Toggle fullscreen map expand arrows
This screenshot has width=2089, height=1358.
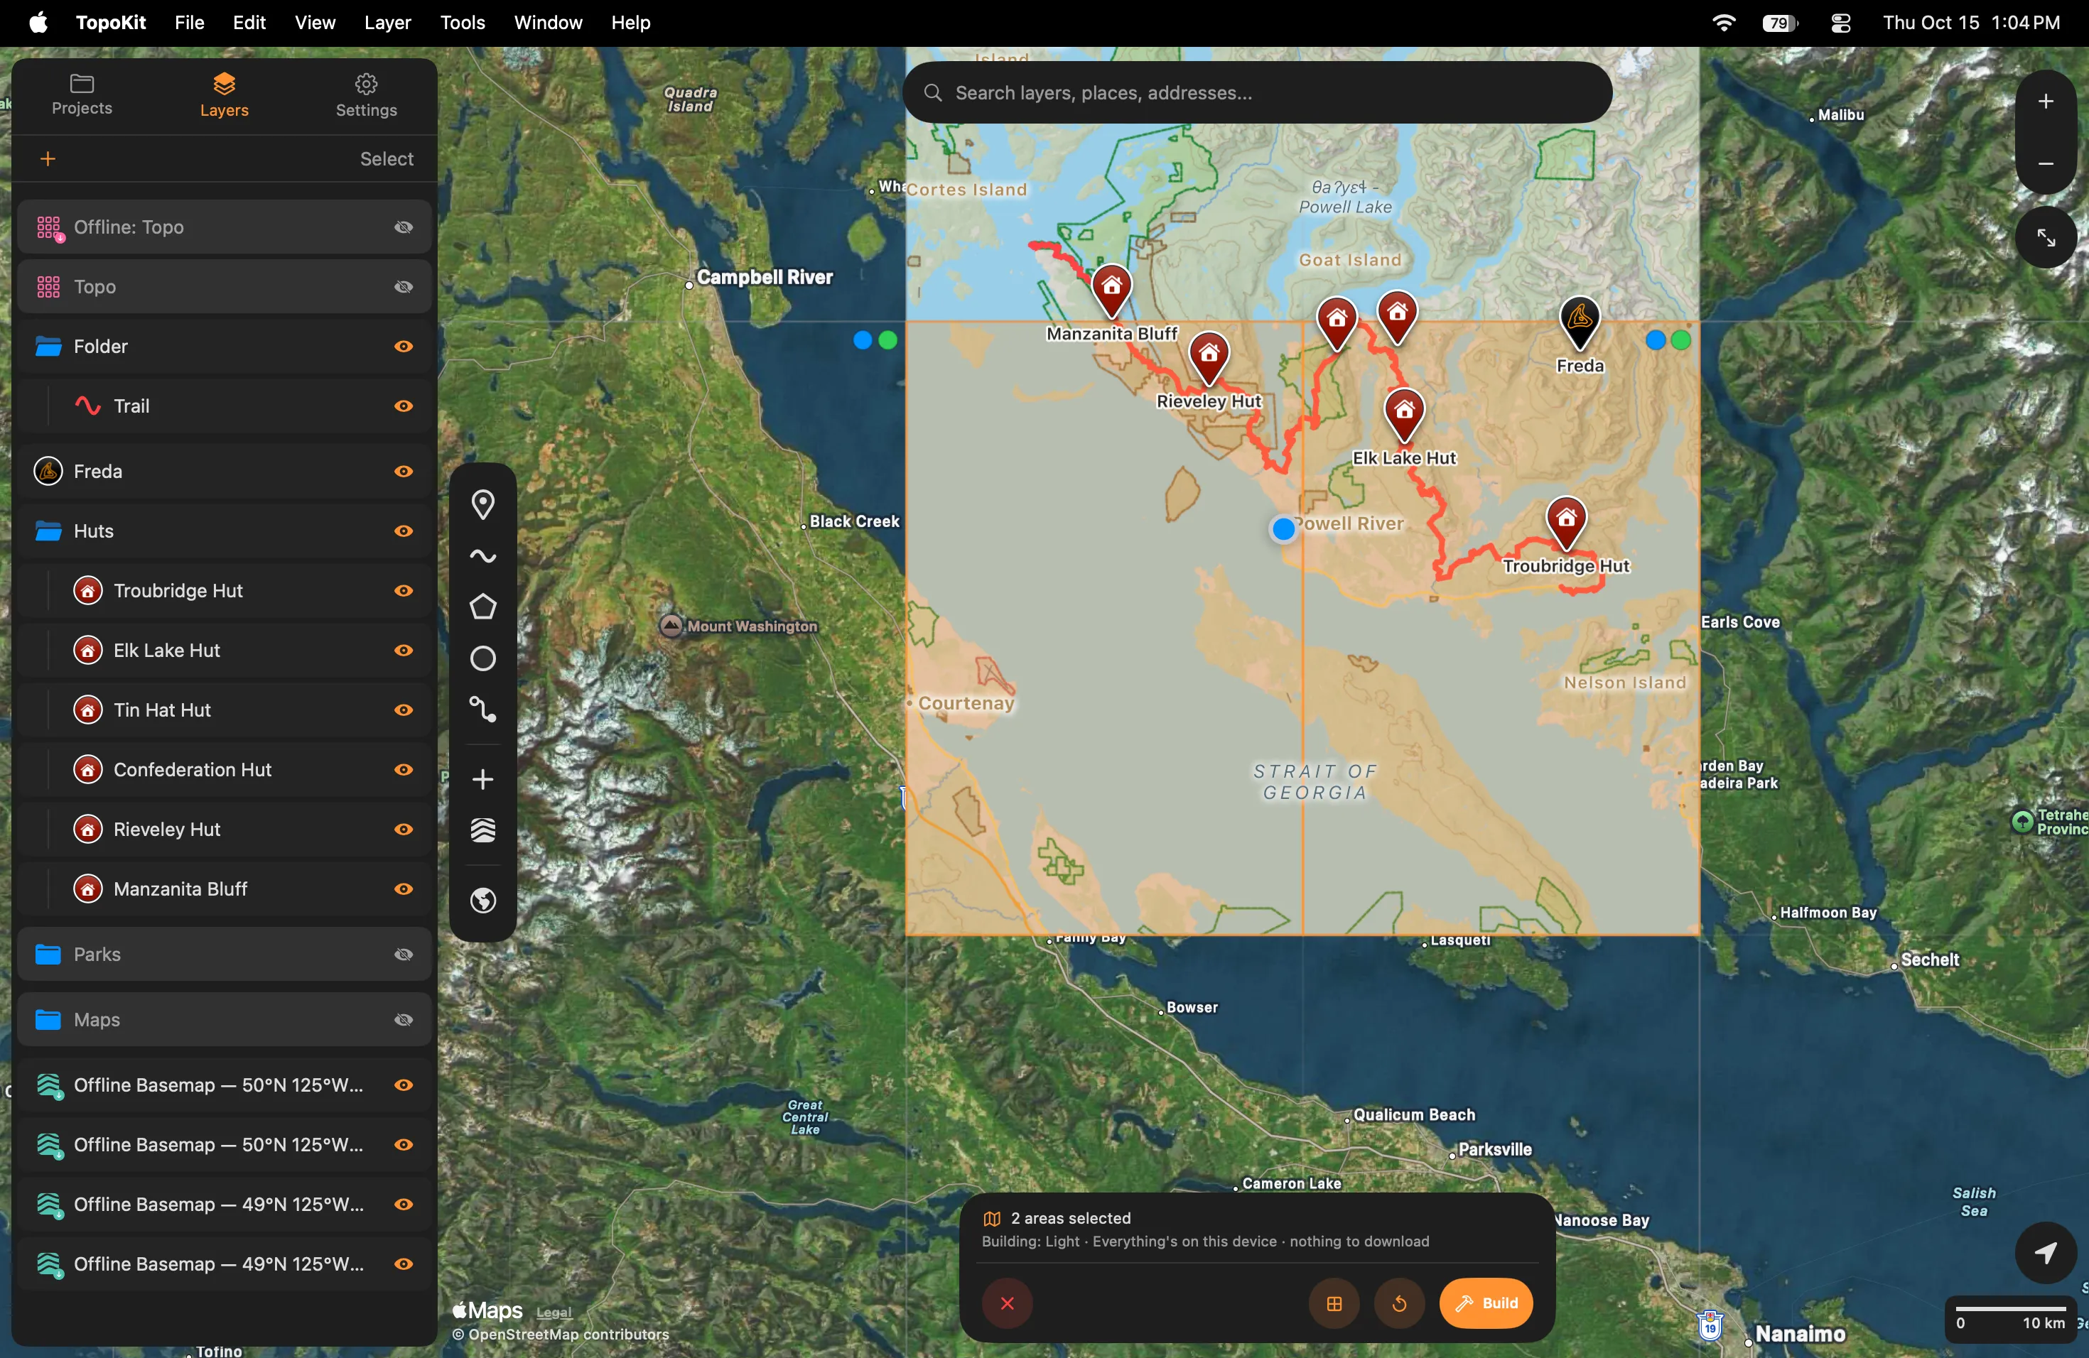coord(2046,238)
